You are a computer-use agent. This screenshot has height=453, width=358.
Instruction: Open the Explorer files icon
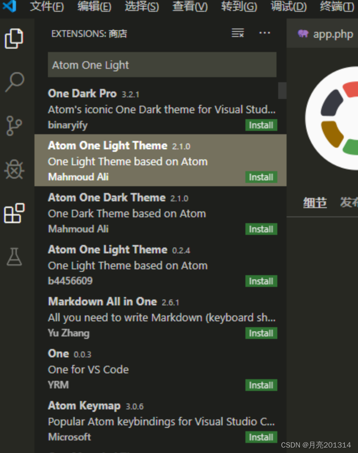(x=14, y=39)
